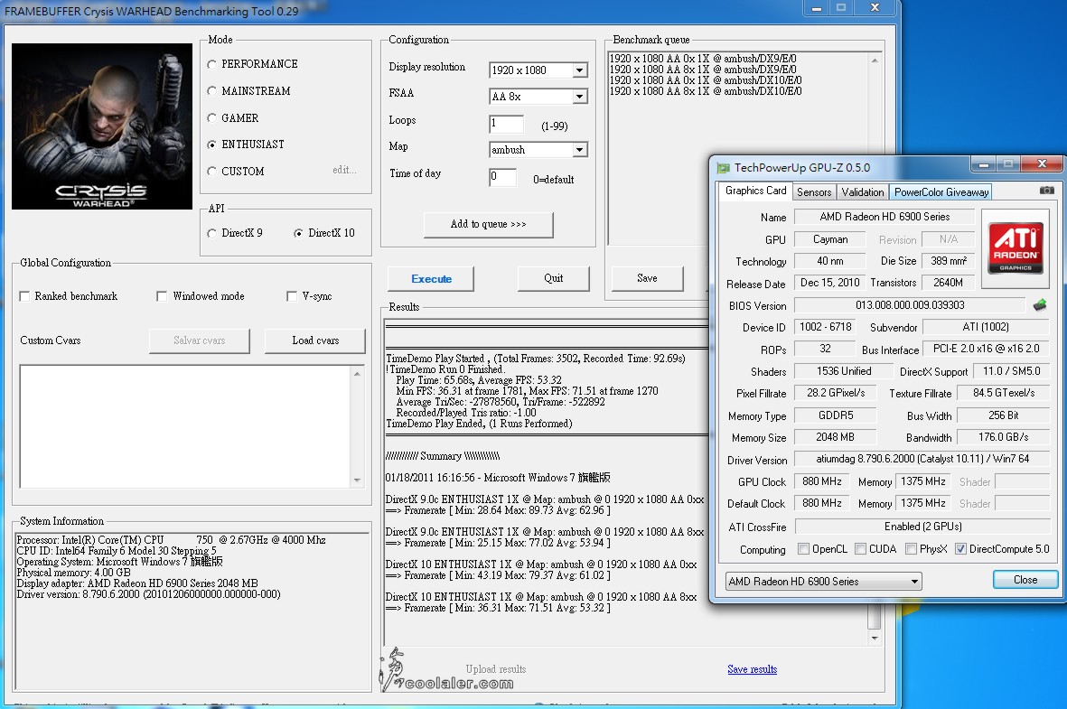
Task: Click Benchmark queue scrollbar up arrow
Action: [875, 61]
